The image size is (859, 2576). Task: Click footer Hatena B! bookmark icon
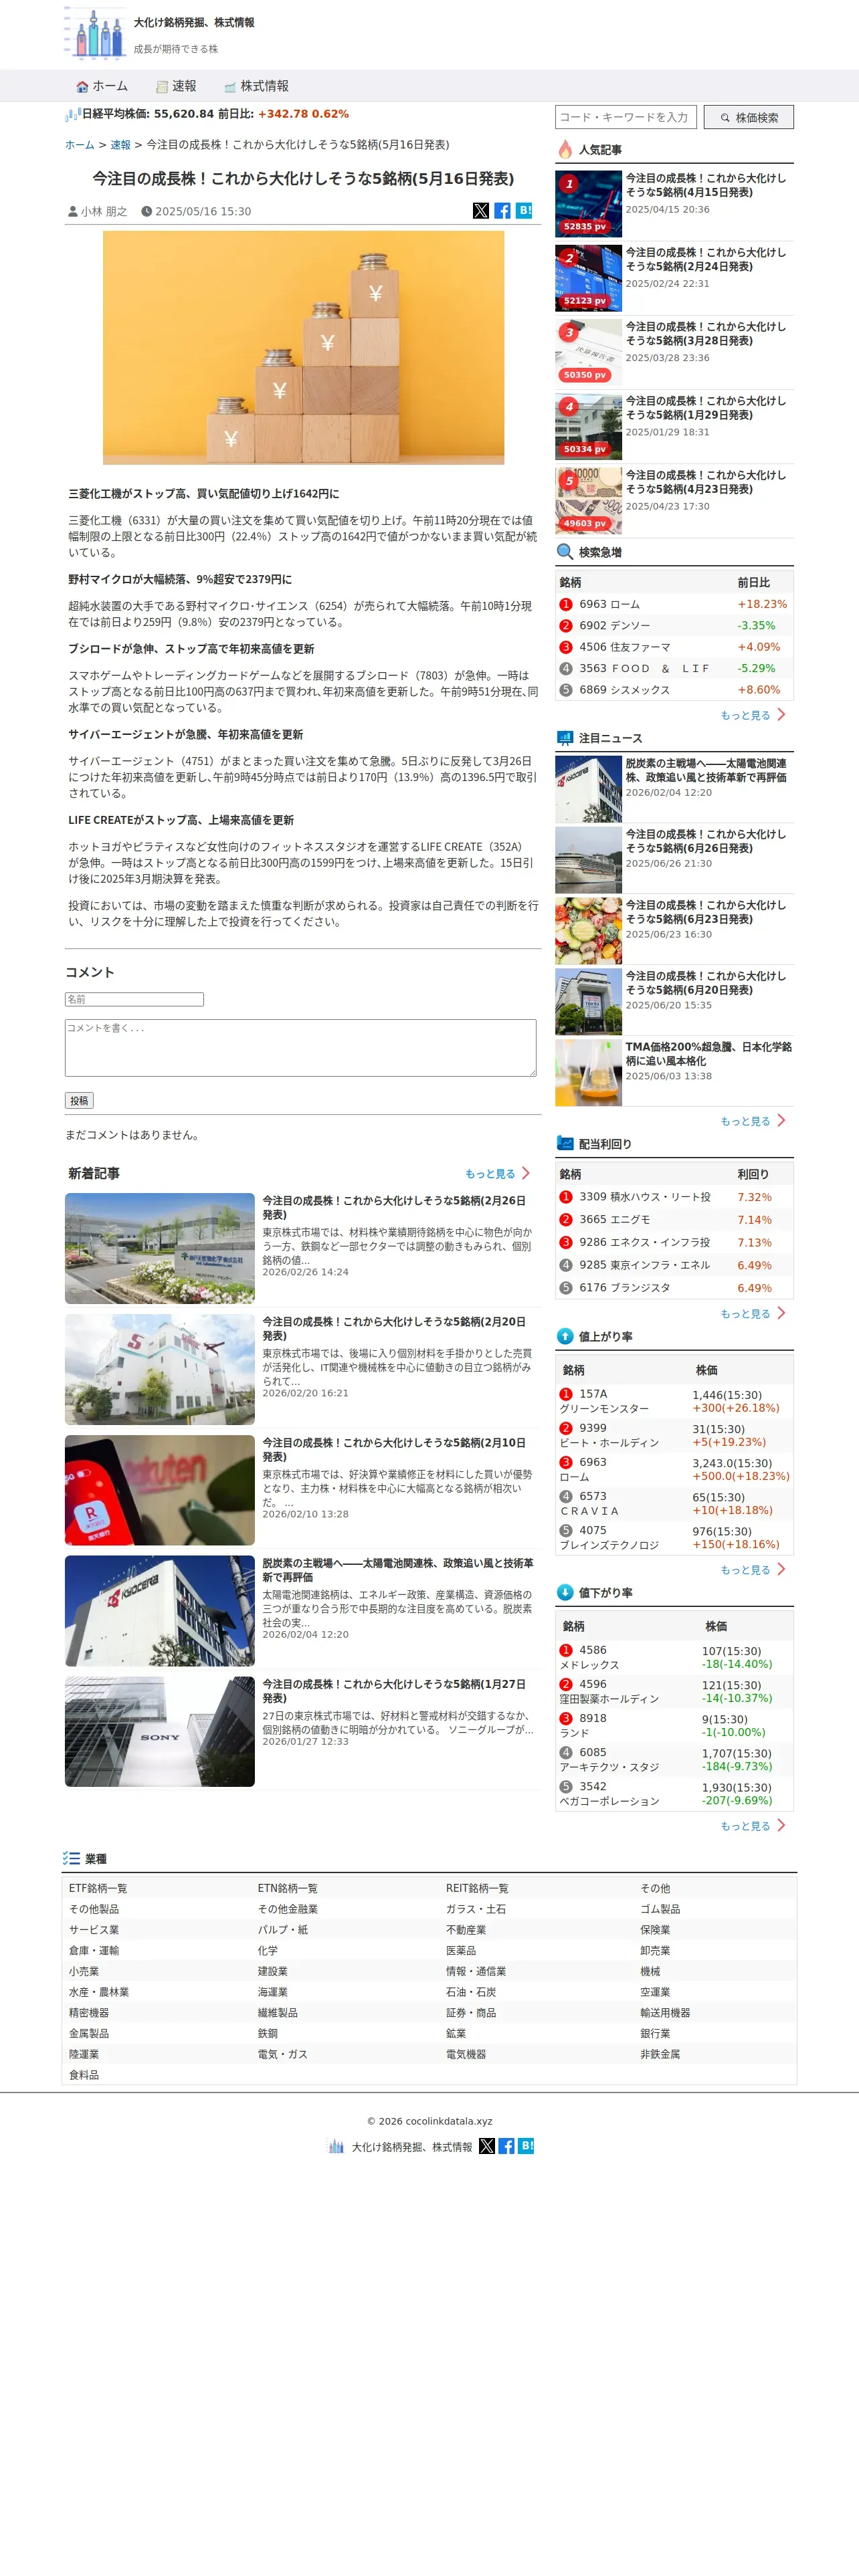pos(526,2146)
